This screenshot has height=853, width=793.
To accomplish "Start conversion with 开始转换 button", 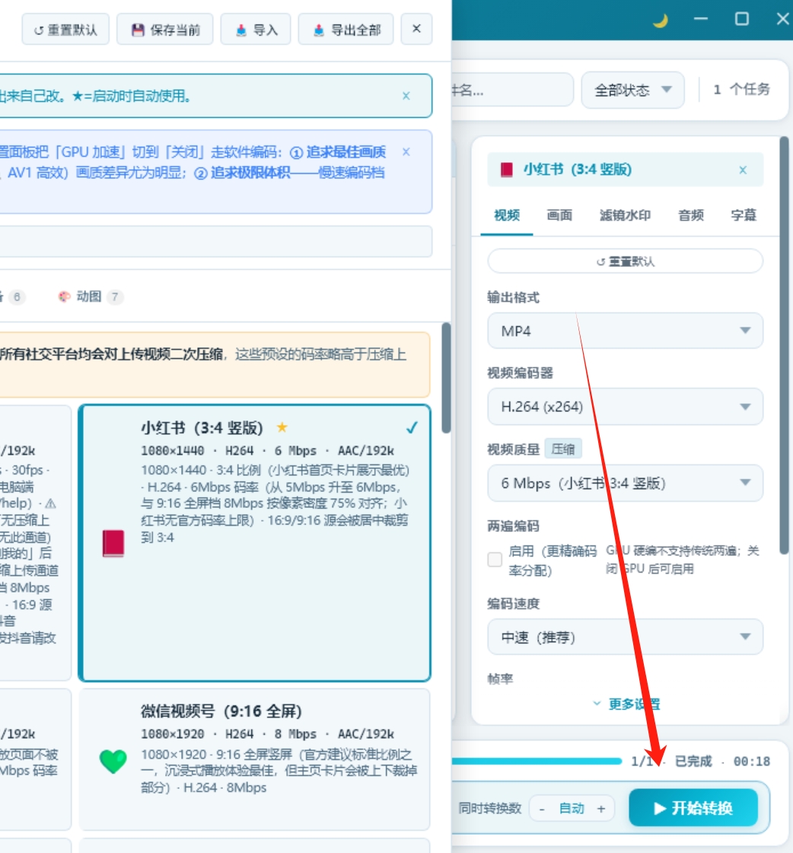I will click(x=693, y=808).
